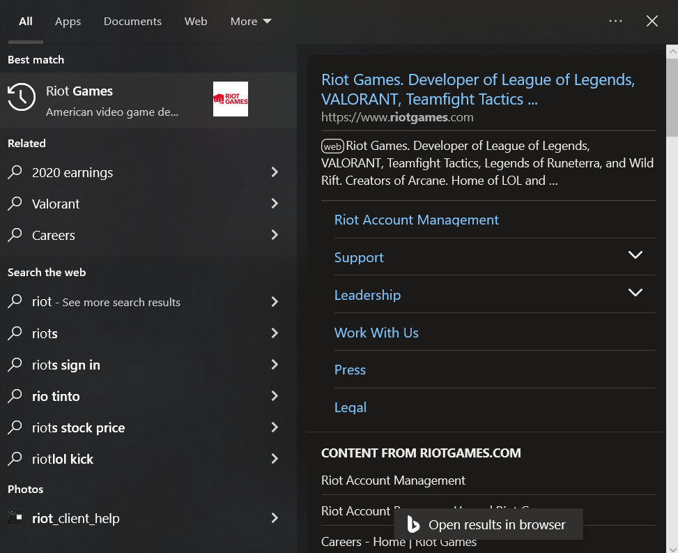Select the Careers related search
This screenshot has height=553, width=678.
[148, 235]
